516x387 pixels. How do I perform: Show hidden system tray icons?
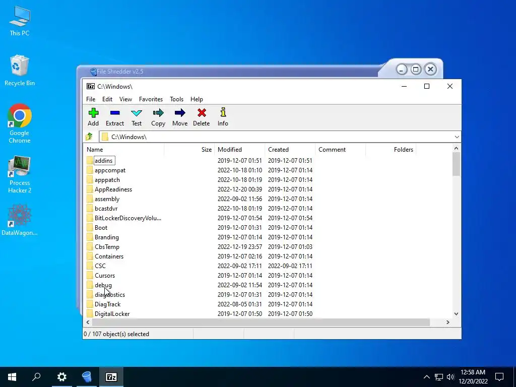426,377
